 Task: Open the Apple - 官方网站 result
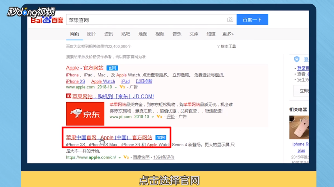(x=85, y=68)
